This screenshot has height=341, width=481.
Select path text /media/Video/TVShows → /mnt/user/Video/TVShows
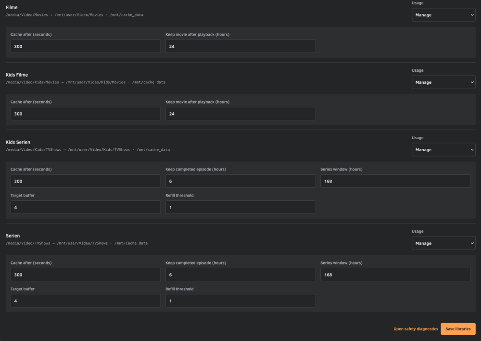57,243
